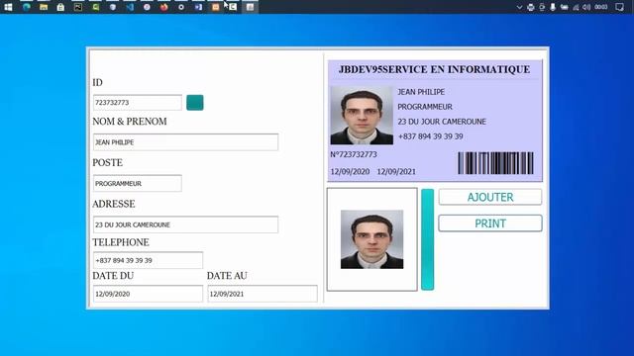Screen dimensions: 634x356
Task: Click the NOM & PRENOM label
Action: [130, 122]
